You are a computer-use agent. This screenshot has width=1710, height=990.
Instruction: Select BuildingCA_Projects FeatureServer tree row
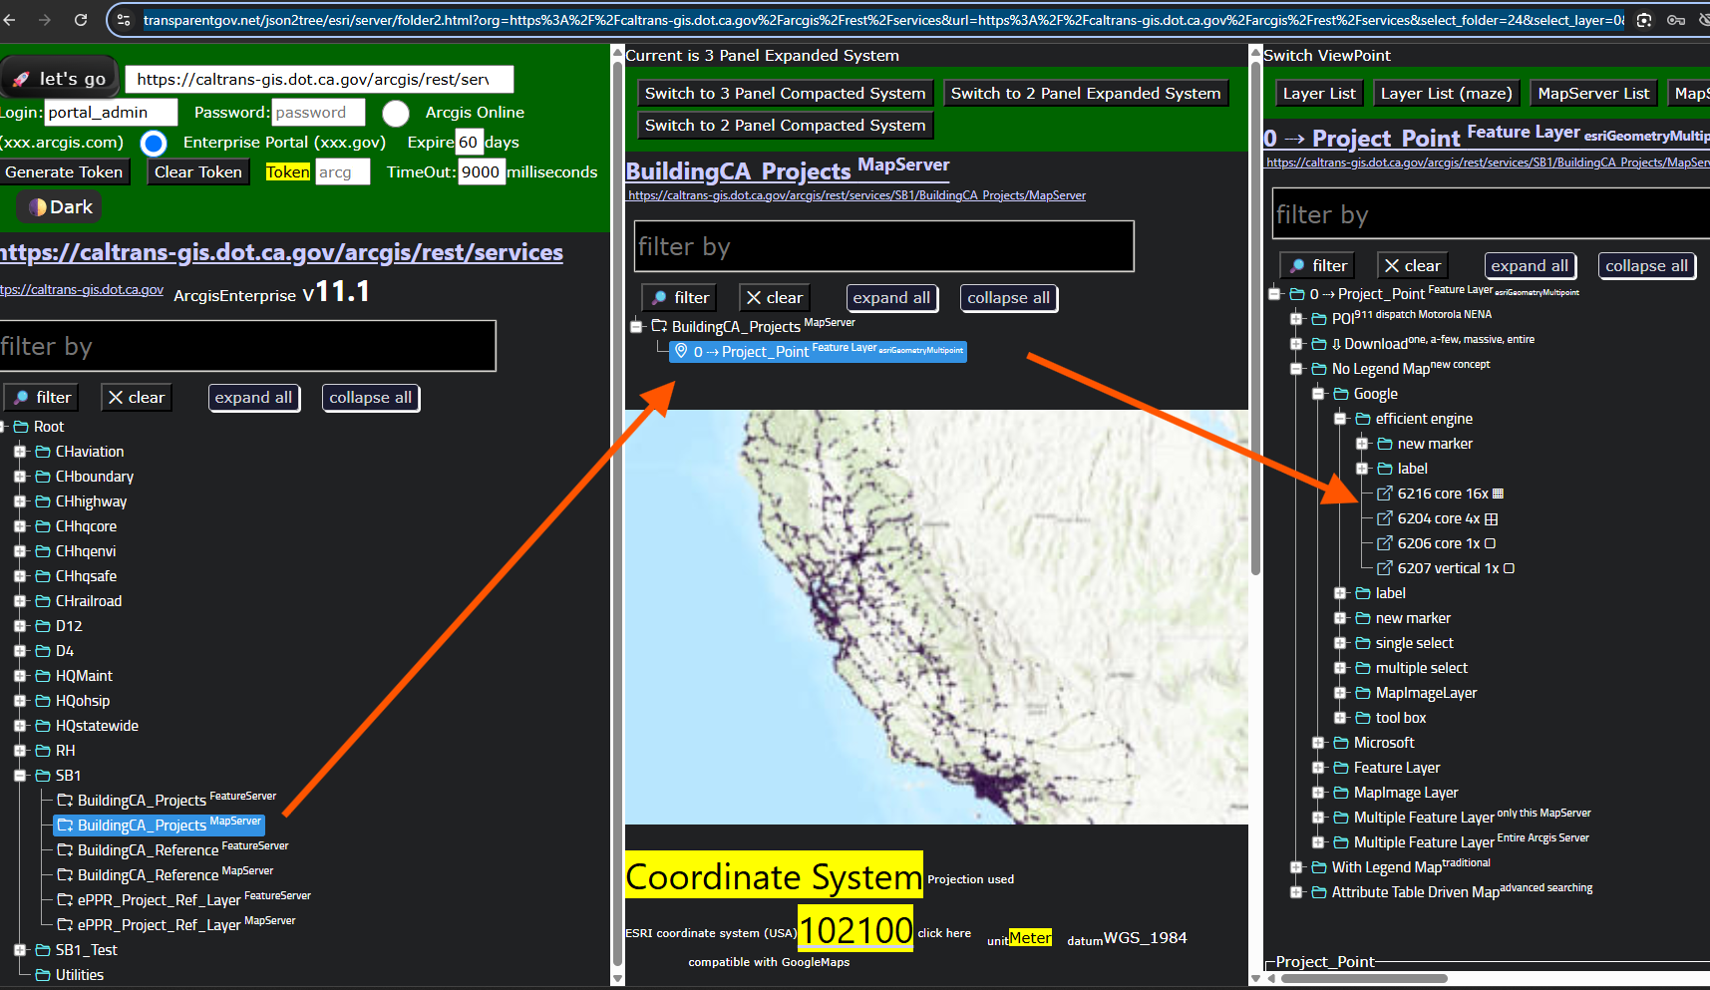coord(166,801)
